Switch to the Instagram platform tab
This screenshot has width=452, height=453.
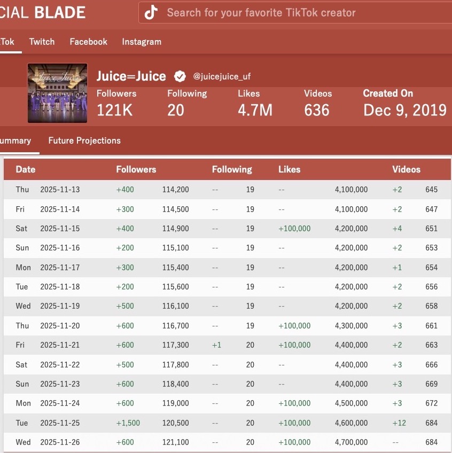pyautogui.click(x=142, y=42)
